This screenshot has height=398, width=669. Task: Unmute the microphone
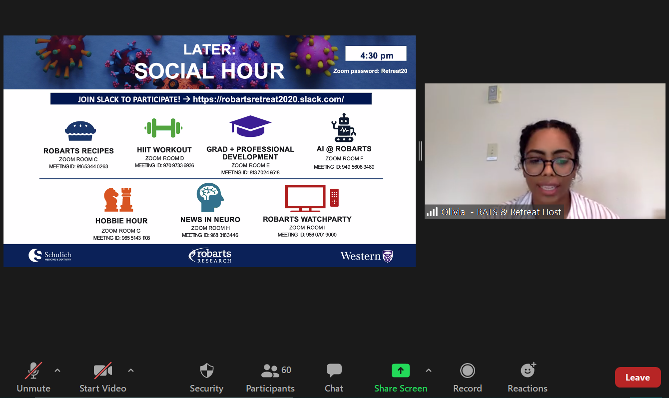tap(33, 377)
